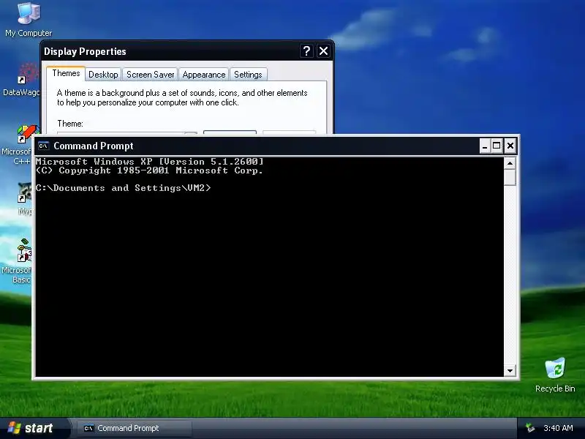Click the Microsoft Windows XP version line
Screen dimensions: 585x439
150,161
